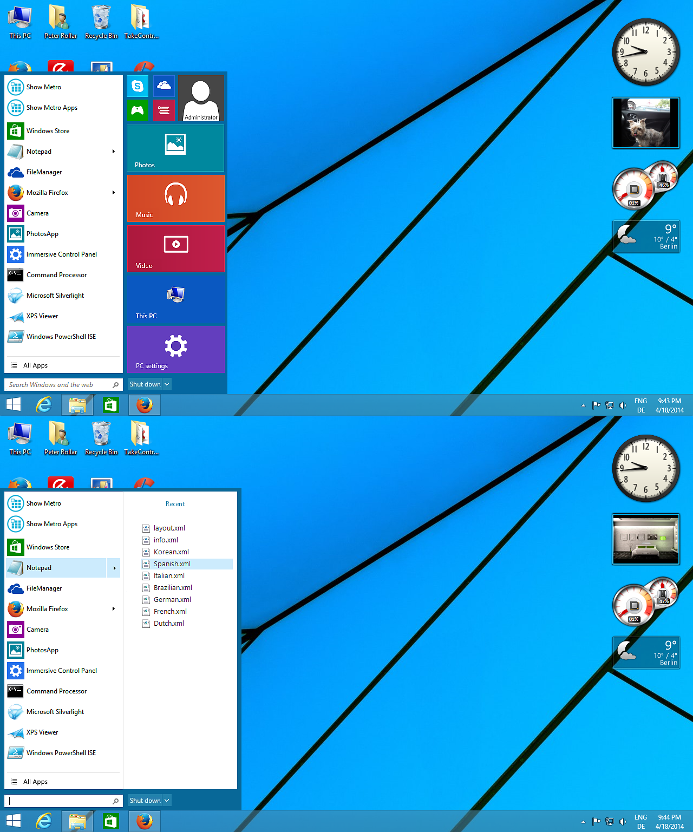
Task: Open the Music tile
Action: pyautogui.click(x=175, y=198)
